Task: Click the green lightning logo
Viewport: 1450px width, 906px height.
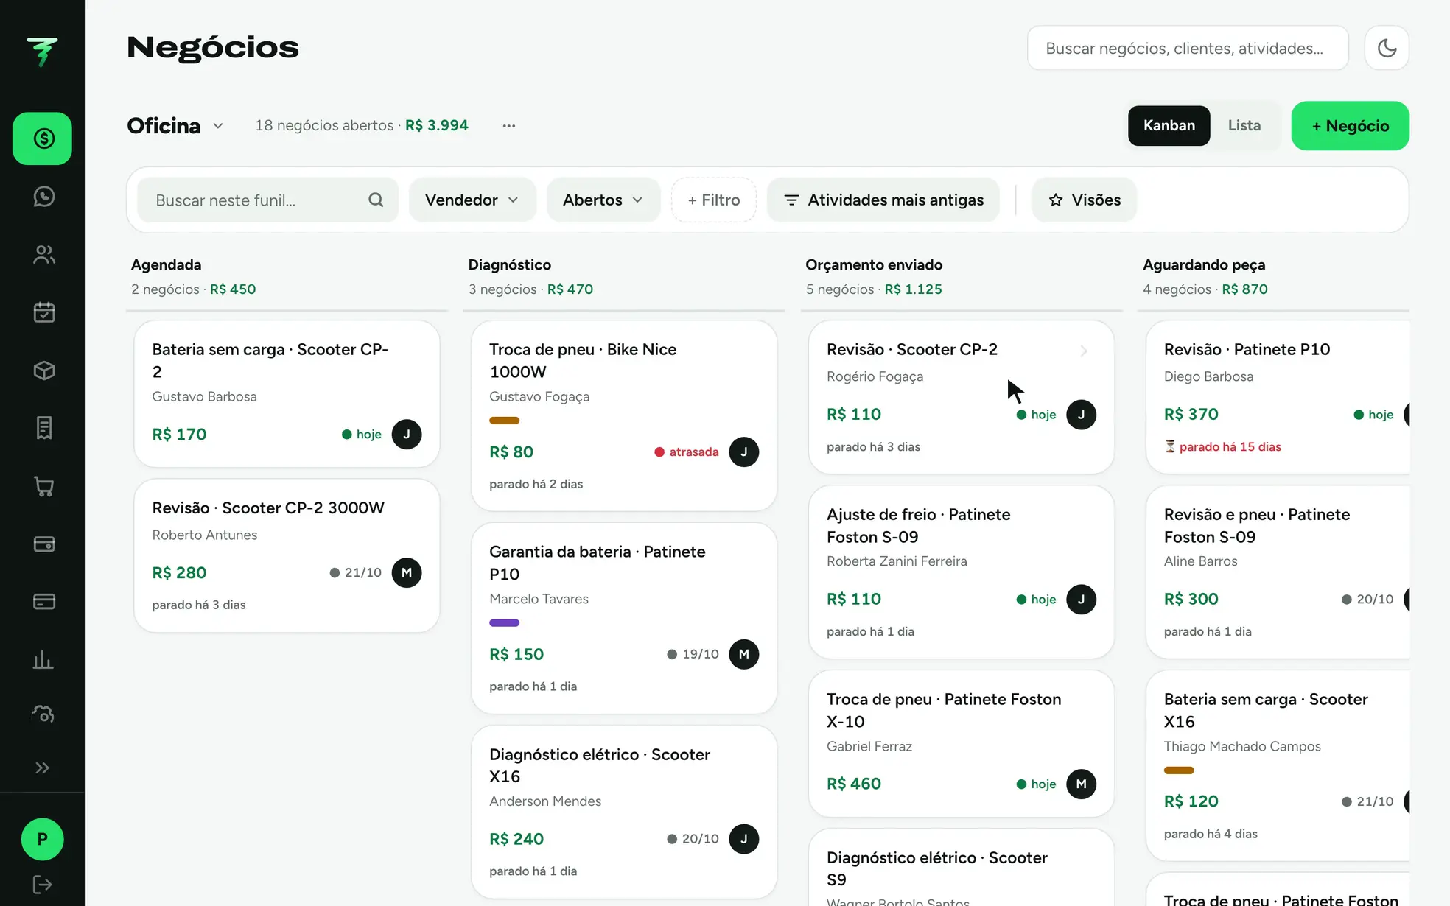Action: [42, 51]
